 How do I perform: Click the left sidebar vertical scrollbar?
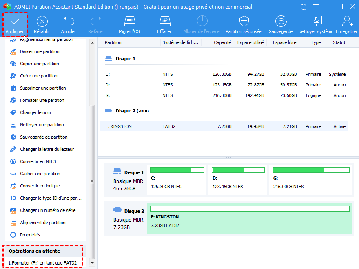click(92, 181)
